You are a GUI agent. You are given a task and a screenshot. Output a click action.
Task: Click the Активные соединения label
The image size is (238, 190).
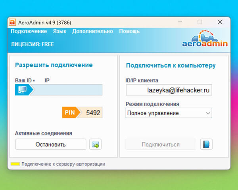pyautogui.click(x=44, y=133)
